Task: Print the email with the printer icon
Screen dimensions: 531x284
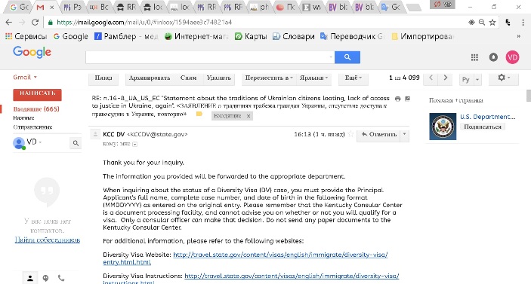Action: click(397, 99)
